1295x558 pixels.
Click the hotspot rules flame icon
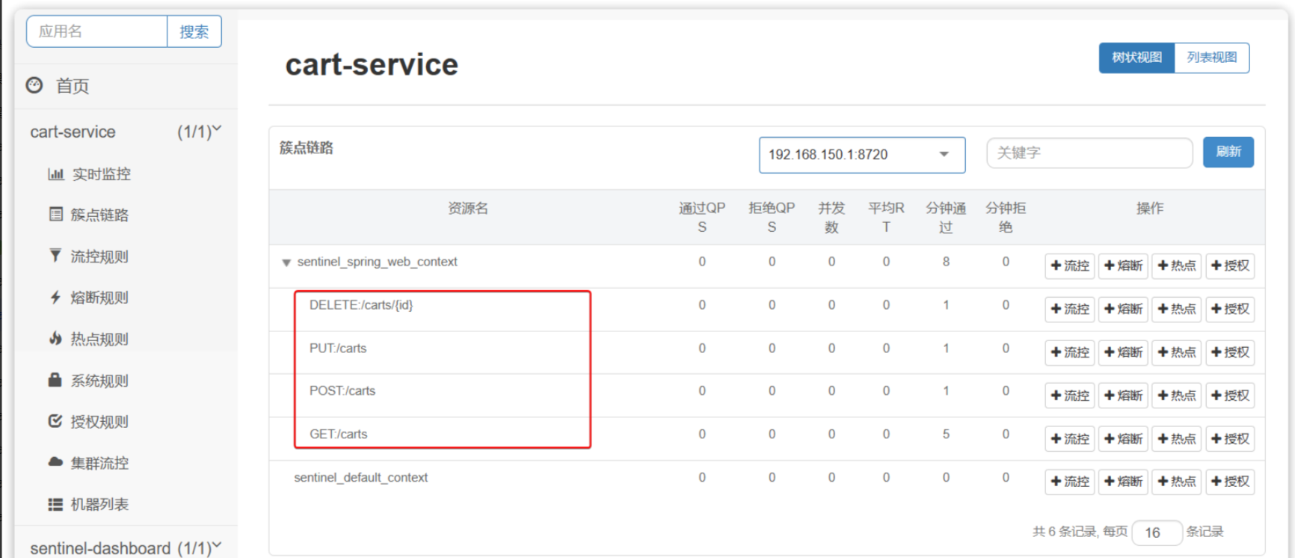55,339
